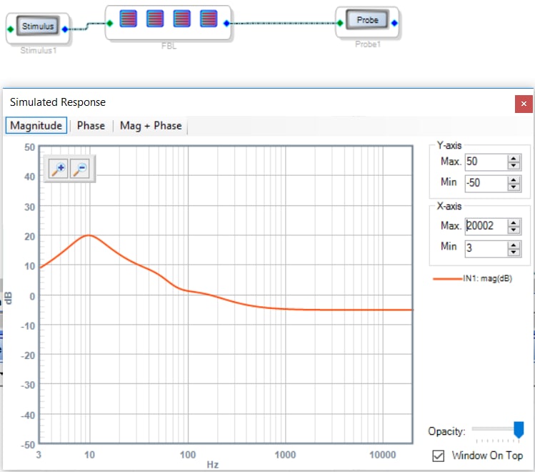Close the Simulated Response window
Image resolution: width=535 pixels, height=472 pixels.
pos(524,104)
